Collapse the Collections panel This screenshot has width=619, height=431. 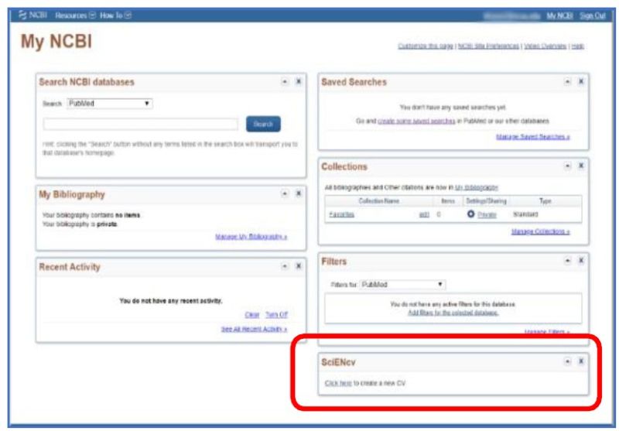pyautogui.click(x=567, y=166)
